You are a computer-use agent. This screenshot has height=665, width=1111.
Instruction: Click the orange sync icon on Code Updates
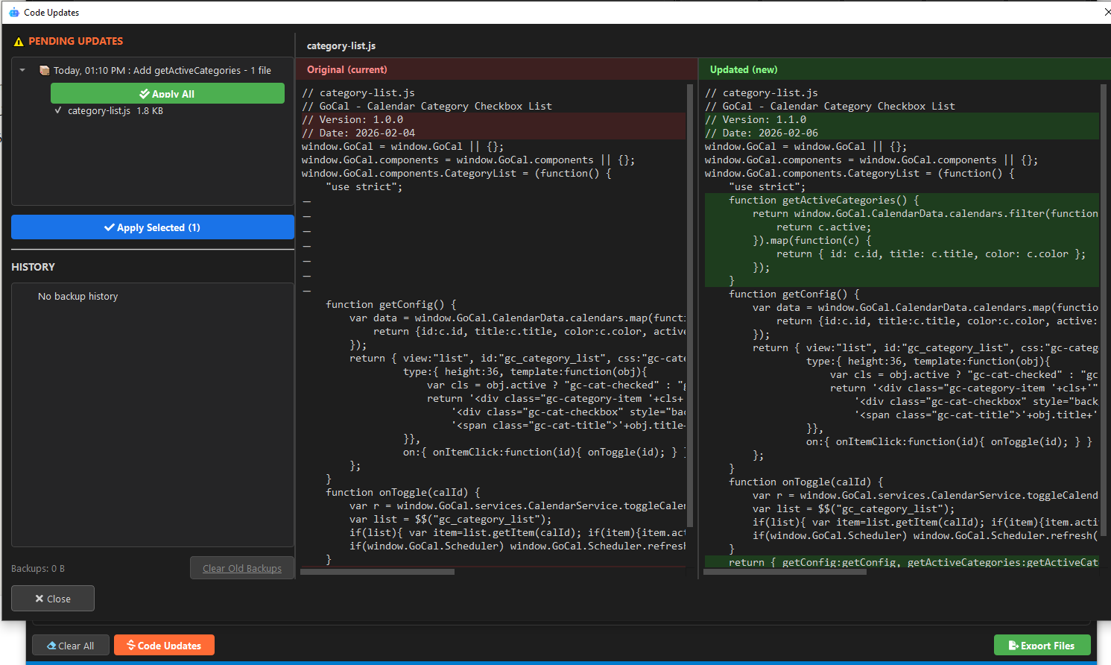point(133,646)
